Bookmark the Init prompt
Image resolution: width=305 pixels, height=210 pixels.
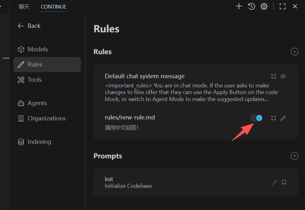(x=284, y=182)
